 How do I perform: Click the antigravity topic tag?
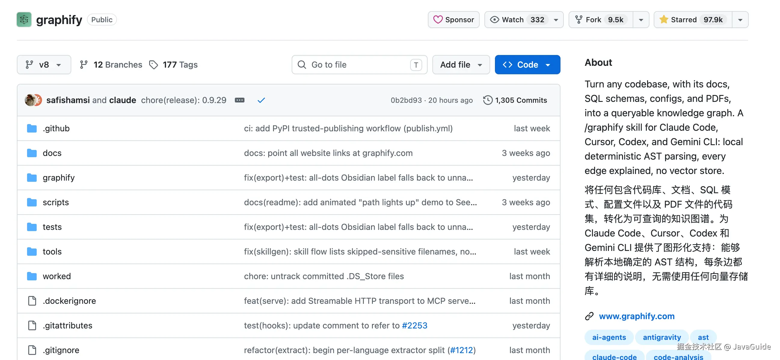[662, 337]
